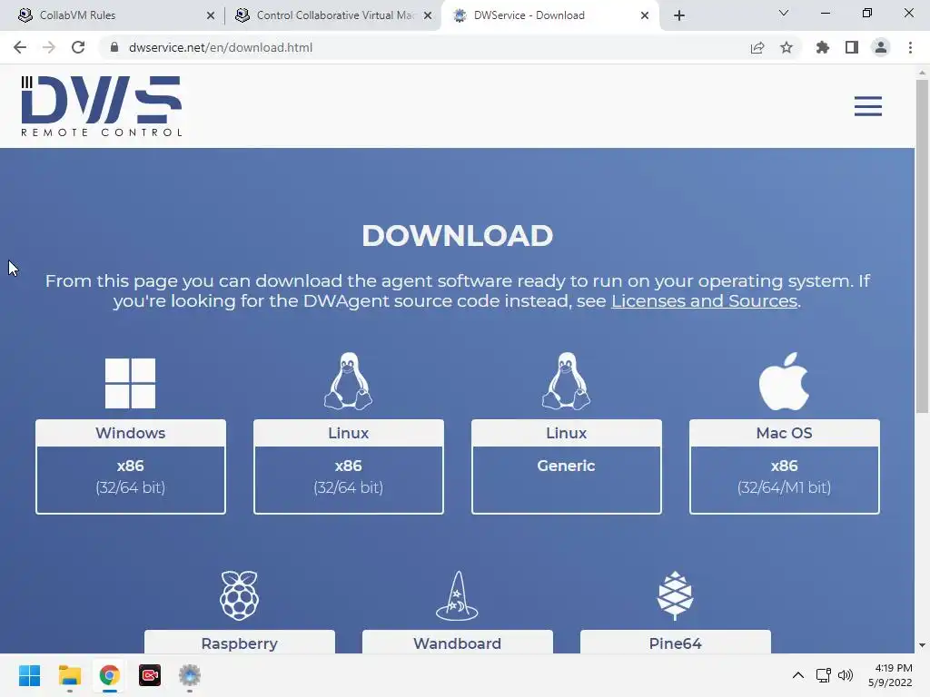Image resolution: width=930 pixels, height=697 pixels.
Task: Open Chrome's three-dot menu
Action: click(910, 47)
